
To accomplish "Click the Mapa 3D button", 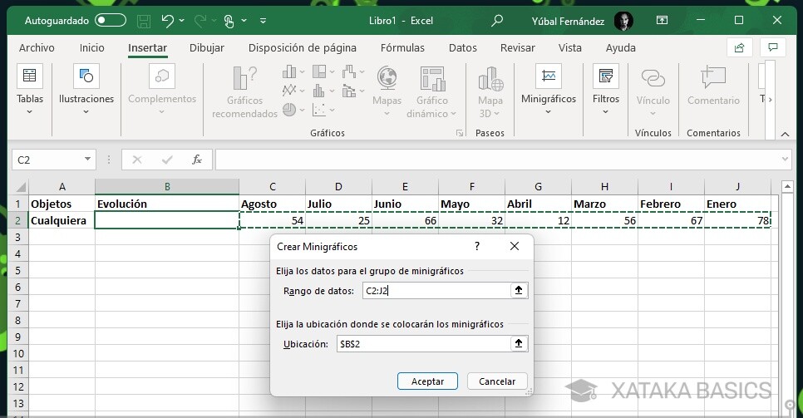I will tap(490, 92).
